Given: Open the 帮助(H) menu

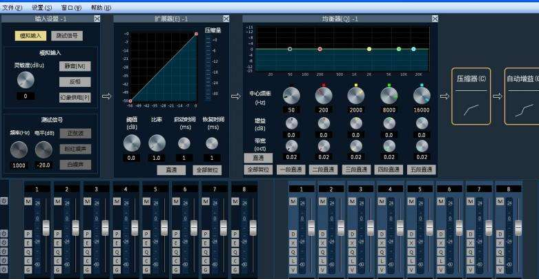Looking at the screenshot, I should point(101,8).
